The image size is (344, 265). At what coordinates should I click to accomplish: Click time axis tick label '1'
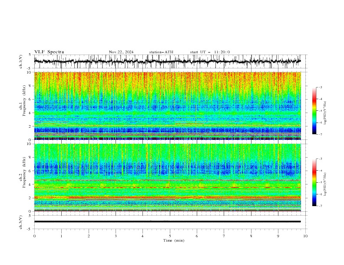coord(61,236)
